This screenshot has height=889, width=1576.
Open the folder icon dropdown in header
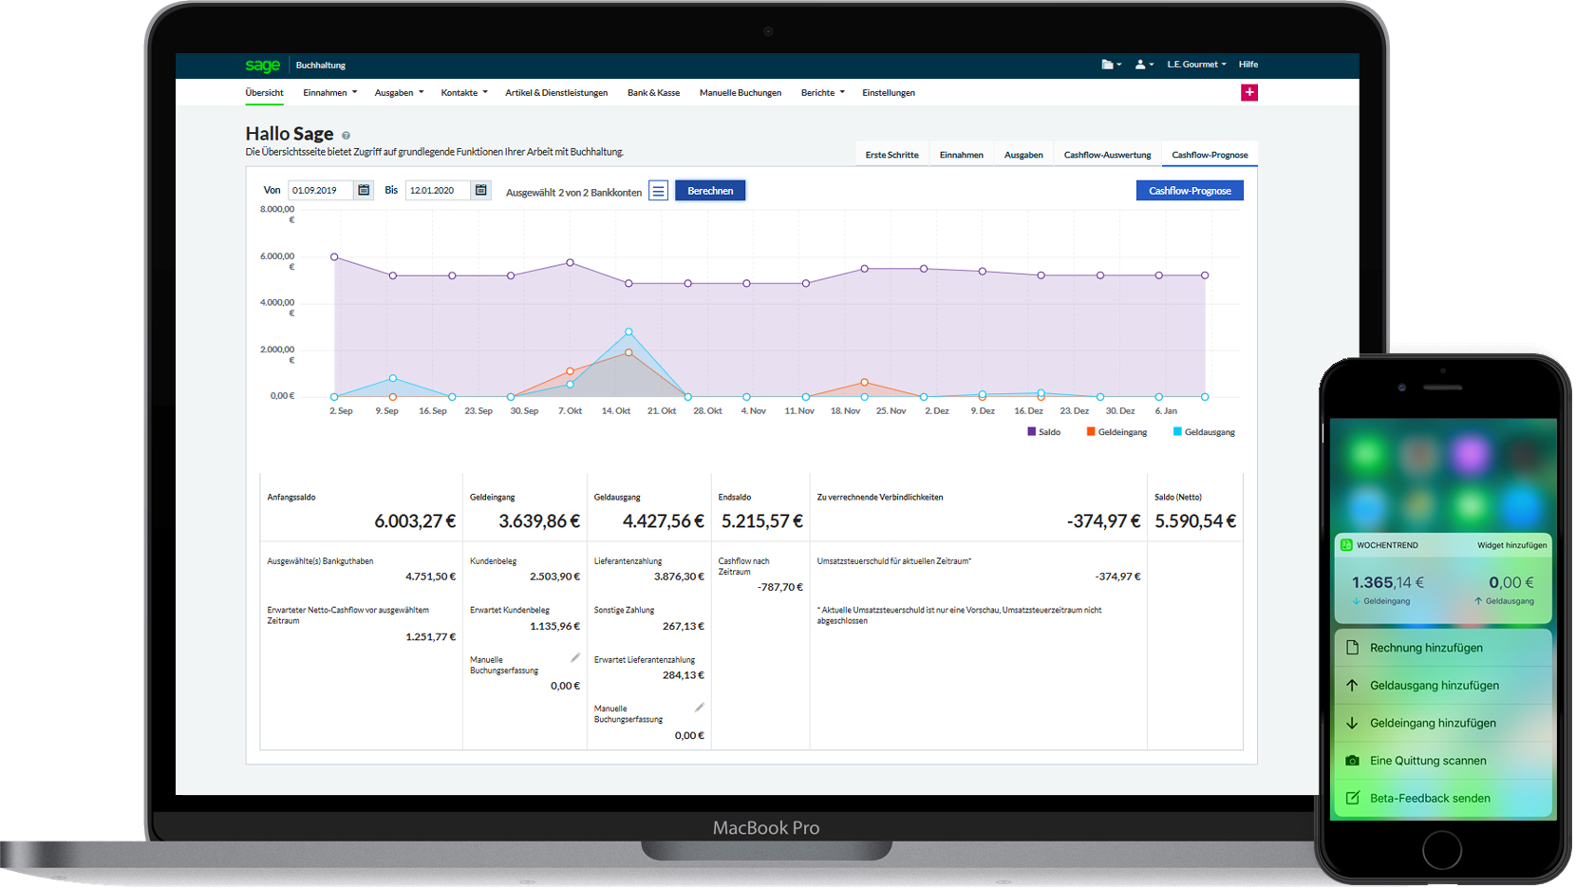coord(1111,65)
